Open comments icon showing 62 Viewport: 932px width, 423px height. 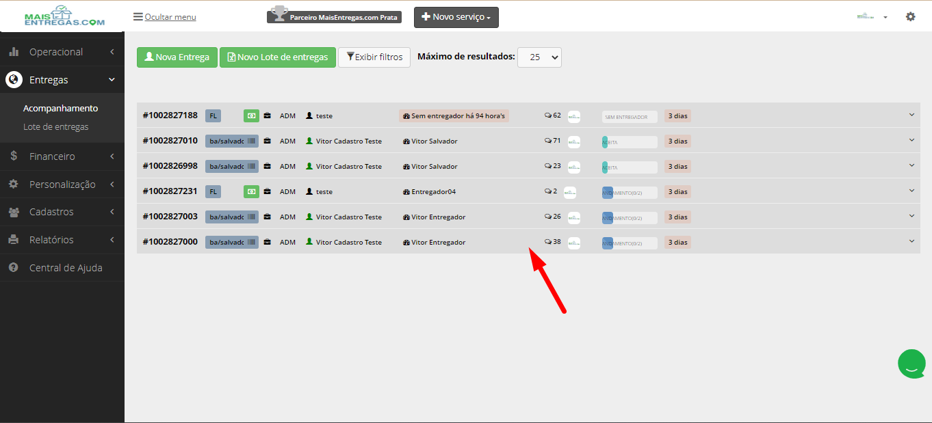(x=552, y=115)
